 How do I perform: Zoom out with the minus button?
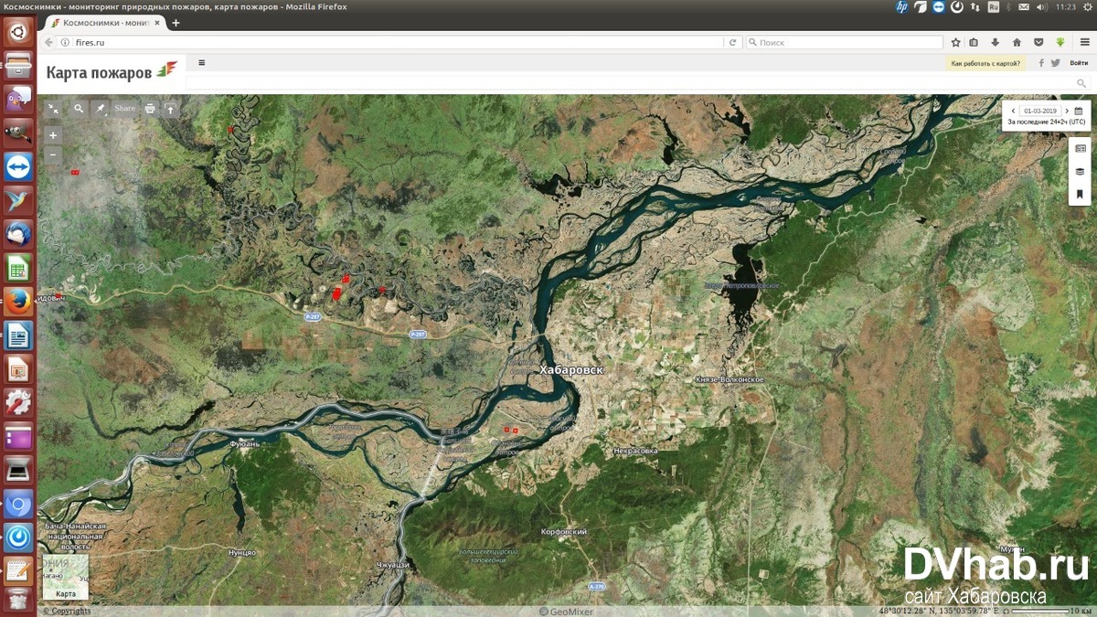[x=53, y=154]
